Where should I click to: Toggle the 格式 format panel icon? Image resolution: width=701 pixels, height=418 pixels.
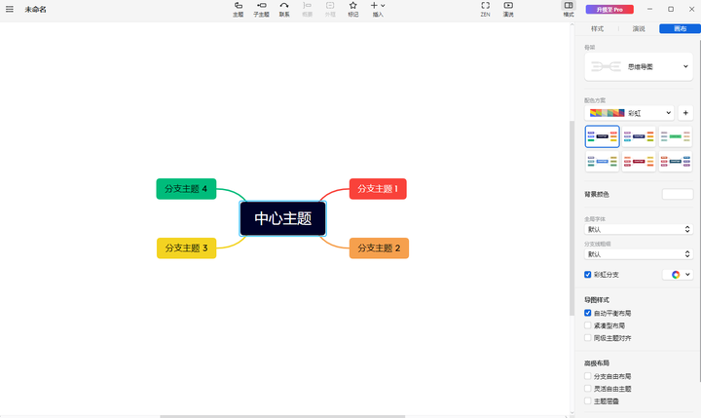point(569,10)
